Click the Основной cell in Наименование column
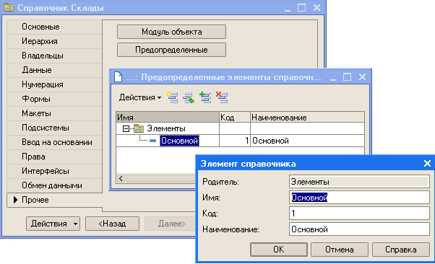This screenshot has width=435, height=264. [307, 141]
